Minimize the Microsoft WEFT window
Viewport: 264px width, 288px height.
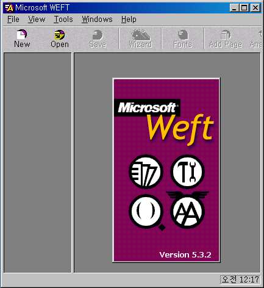coord(234,8)
